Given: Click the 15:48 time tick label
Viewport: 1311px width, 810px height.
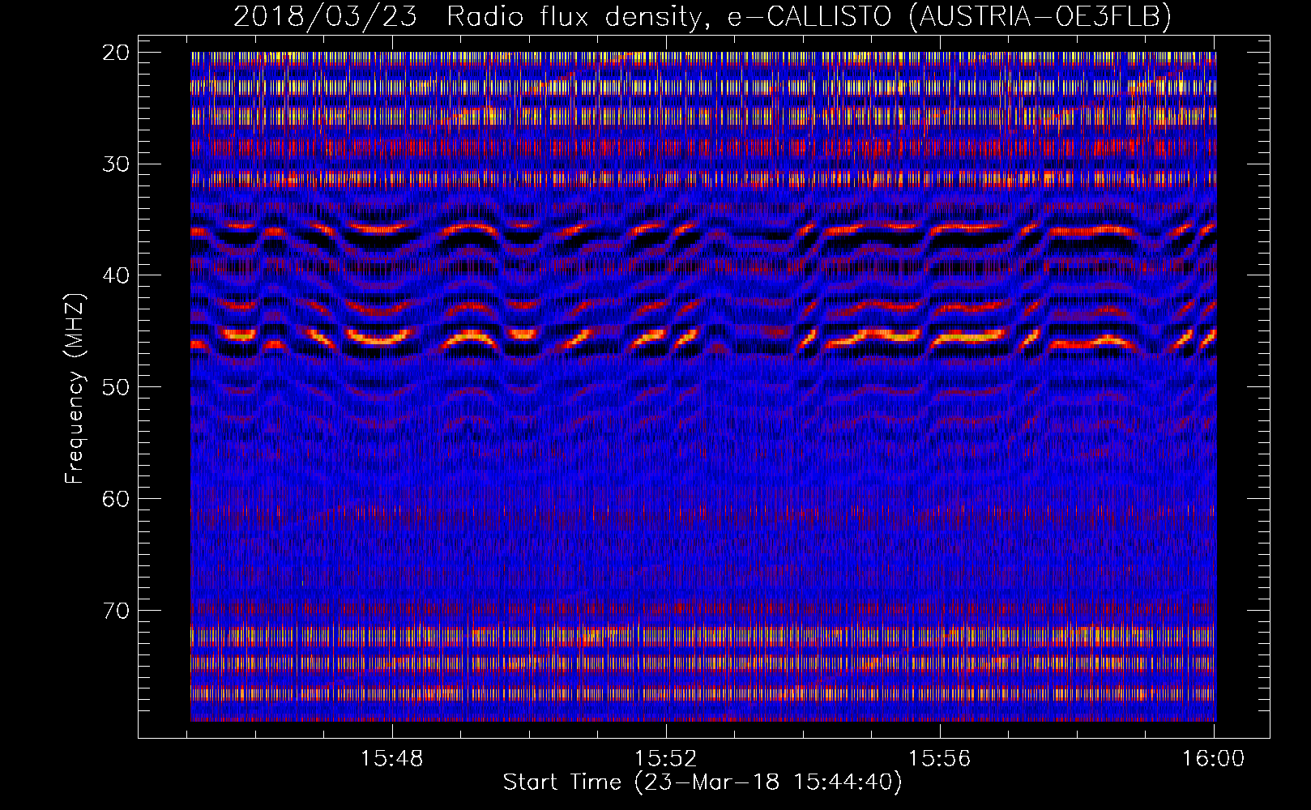Looking at the screenshot, I should pyautogui.click(x=392, y=759).
